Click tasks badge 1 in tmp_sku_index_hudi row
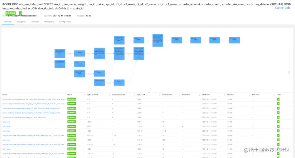 (x=278, y=99)
